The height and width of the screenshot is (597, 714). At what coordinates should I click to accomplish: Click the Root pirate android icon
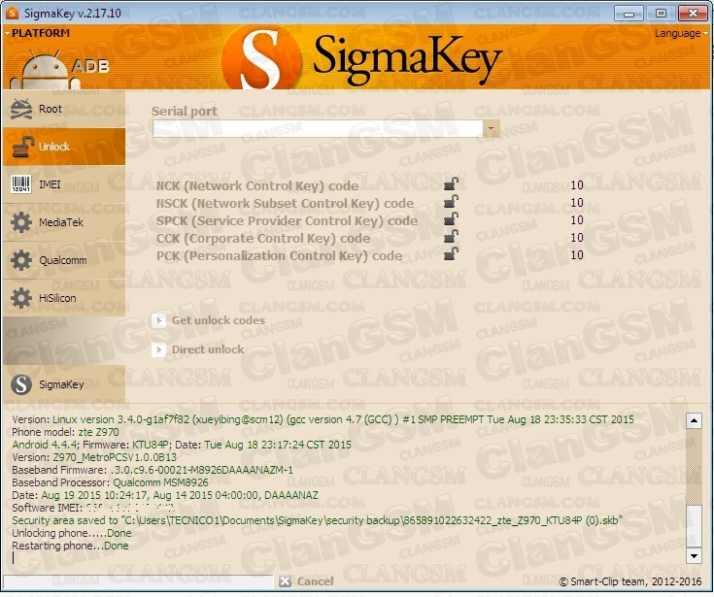pyautogui.click(x=21, y=109)
